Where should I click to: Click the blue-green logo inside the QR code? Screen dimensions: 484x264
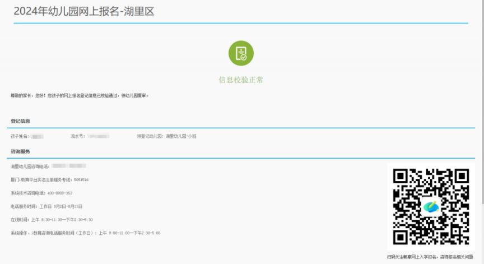point(431,207)
